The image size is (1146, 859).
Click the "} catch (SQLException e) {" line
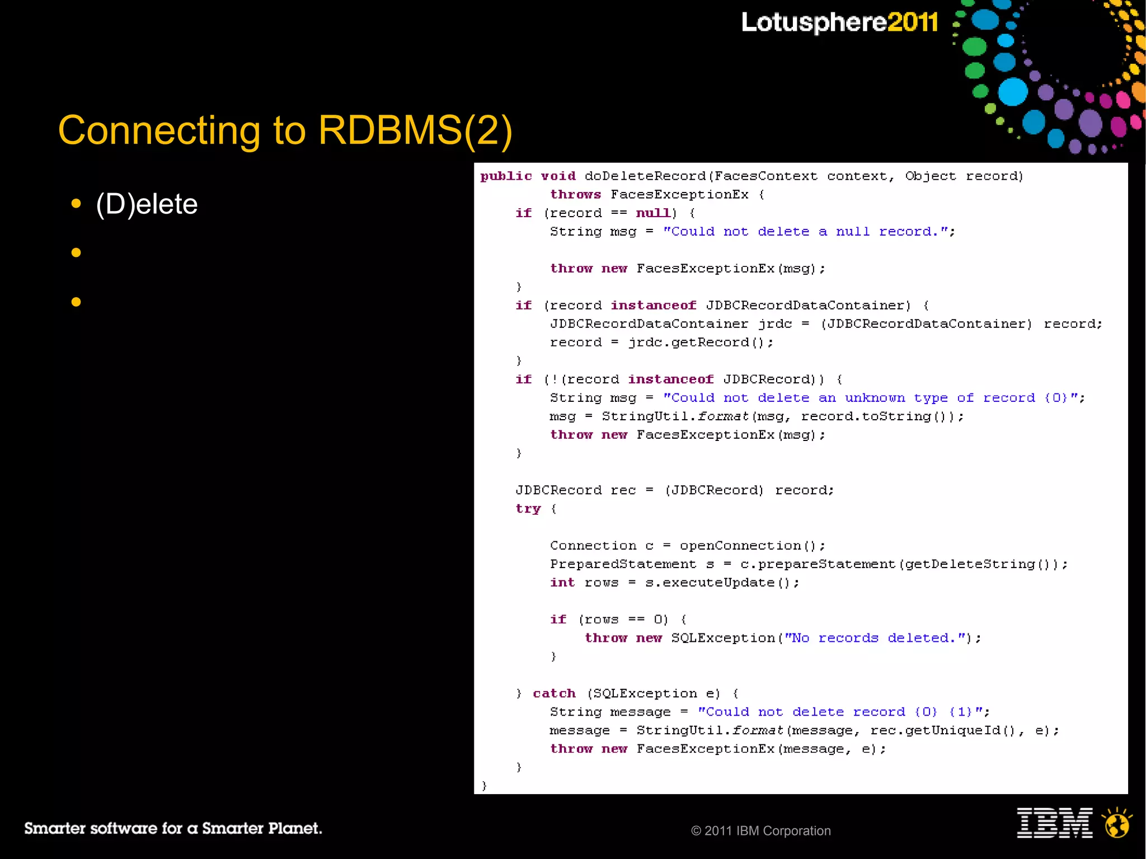point(627,693)
